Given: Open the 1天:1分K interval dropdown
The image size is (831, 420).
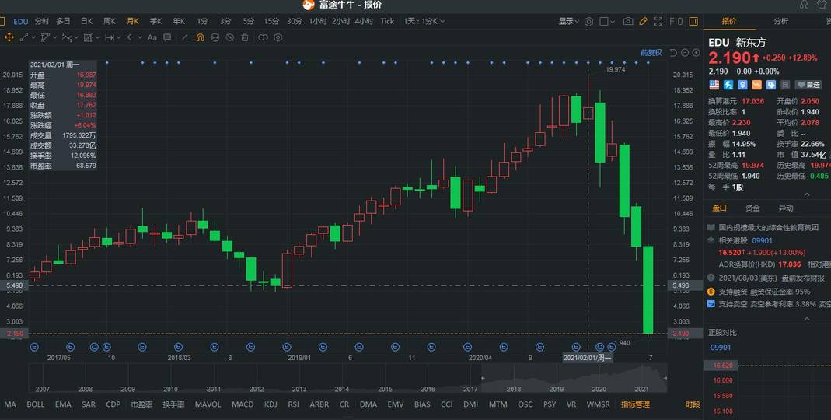Looking at the screenshot, I should click(424, 21).
